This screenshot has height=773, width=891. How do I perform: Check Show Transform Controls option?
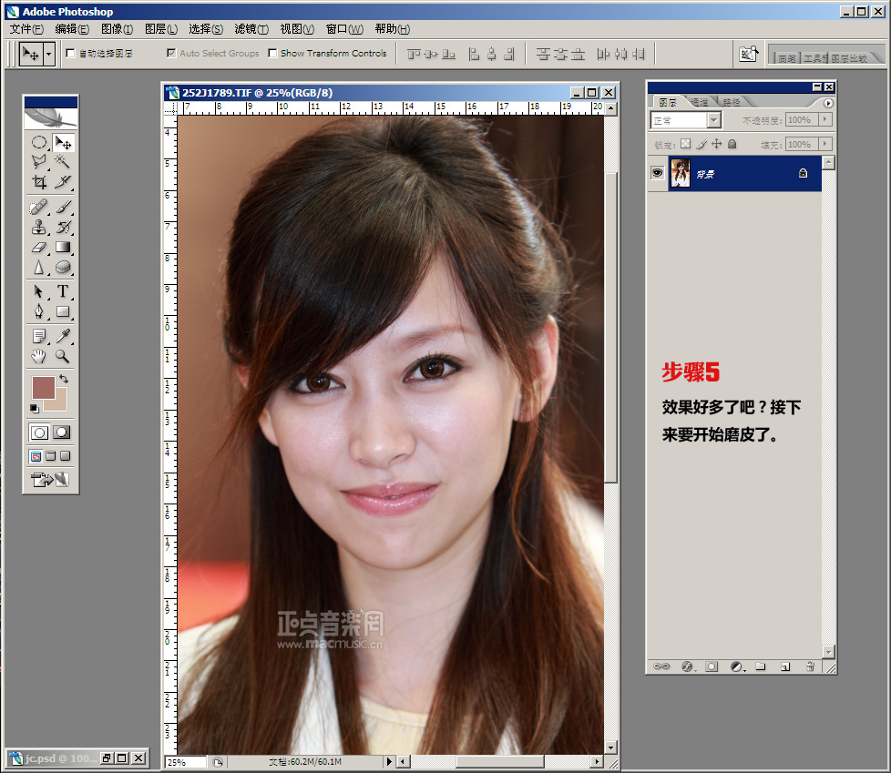272,54
